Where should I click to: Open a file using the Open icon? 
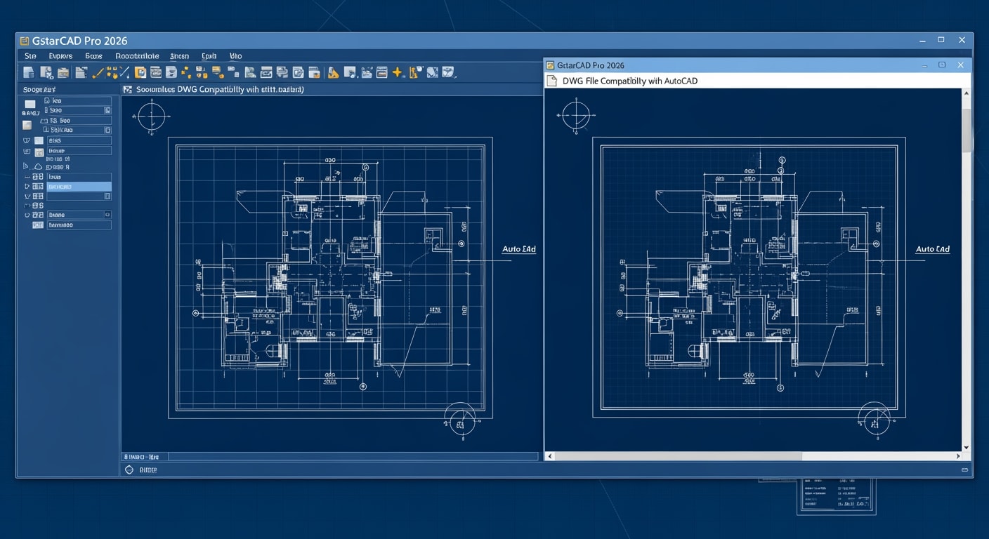[45, 71]
